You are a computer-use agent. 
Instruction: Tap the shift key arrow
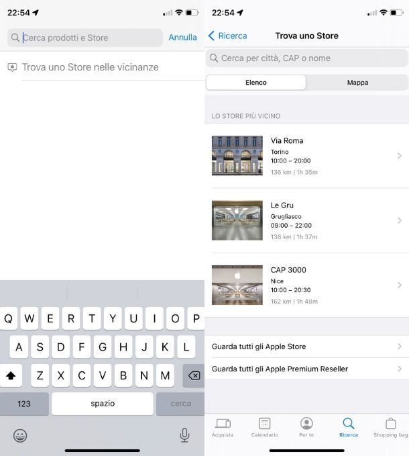11,375
